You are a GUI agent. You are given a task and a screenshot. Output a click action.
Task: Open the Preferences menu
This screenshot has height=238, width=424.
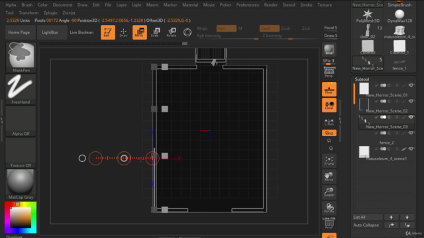tap(247, 5)
